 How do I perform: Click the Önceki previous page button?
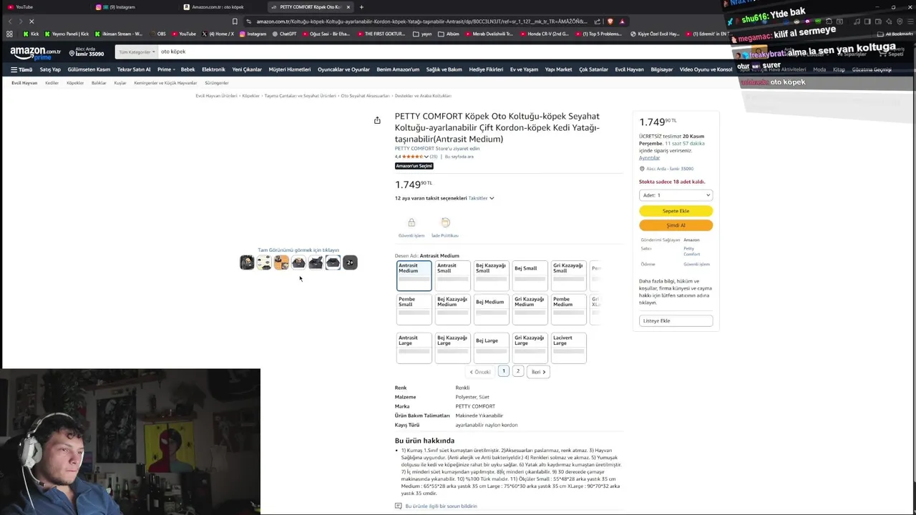pos(480,372)
